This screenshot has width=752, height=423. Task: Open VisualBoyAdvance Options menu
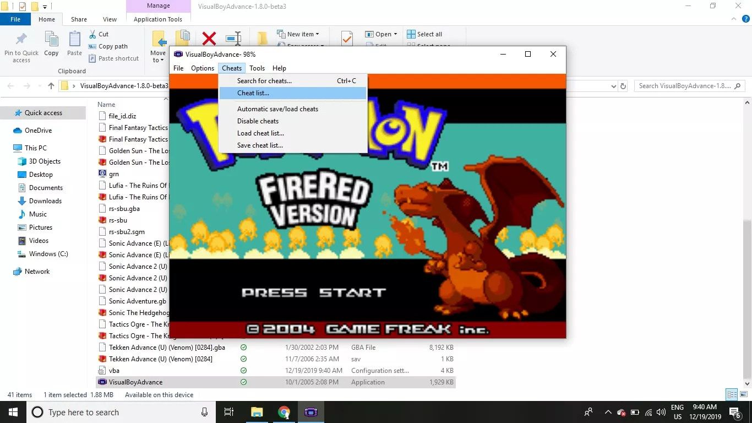[203, 68]
